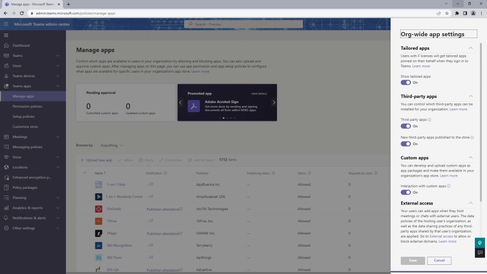Open the Browse by Everything dropdown
This screenshot has width=487, height=274.
[x=112, y=146]
